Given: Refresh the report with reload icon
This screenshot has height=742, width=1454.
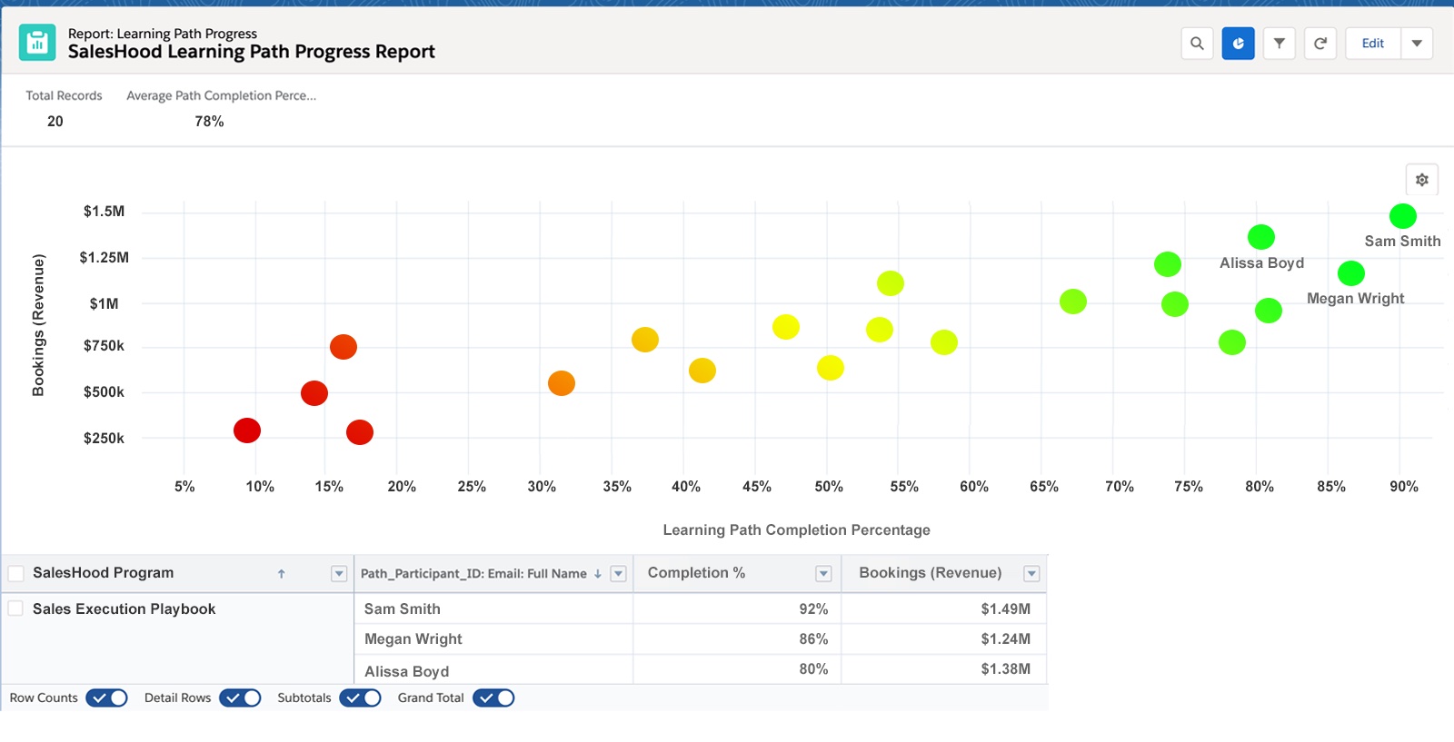Looking at the screenshot, I should tap(1320, 44).
